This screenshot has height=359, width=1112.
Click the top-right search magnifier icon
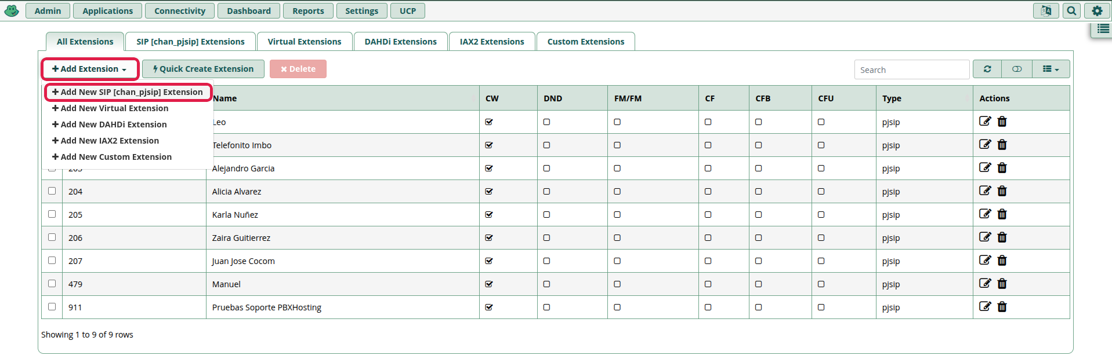tap(1071, 10)
